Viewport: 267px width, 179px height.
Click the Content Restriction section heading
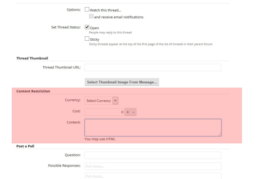click(x=33, y=91)
